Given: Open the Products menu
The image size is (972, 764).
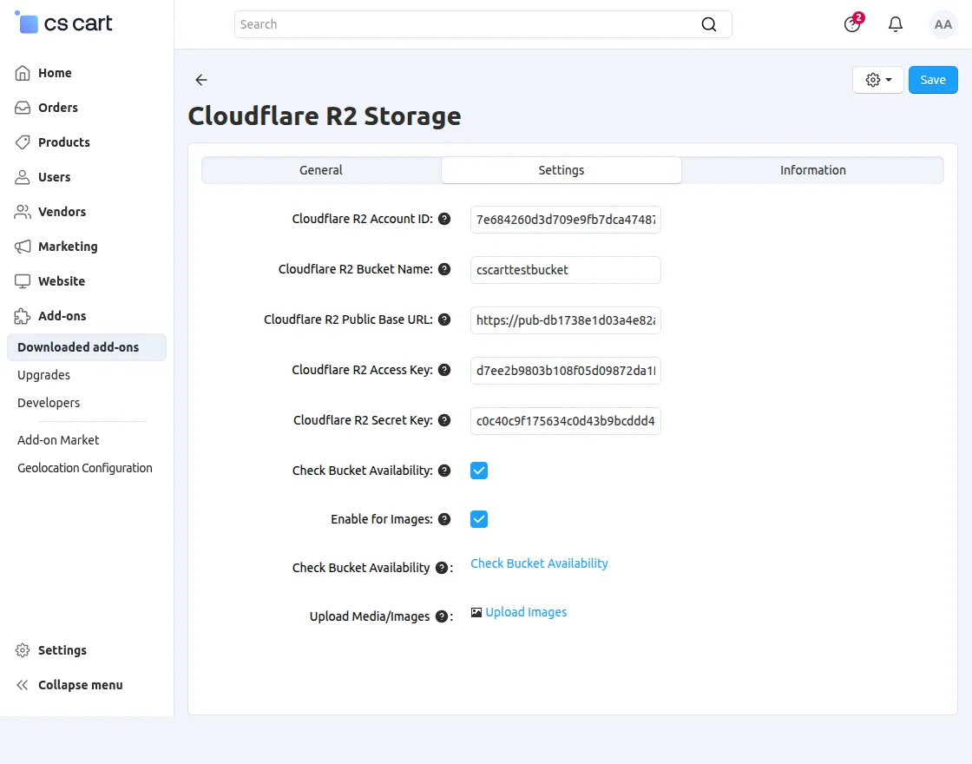Looking at the screenshot, I should point(64,142).
